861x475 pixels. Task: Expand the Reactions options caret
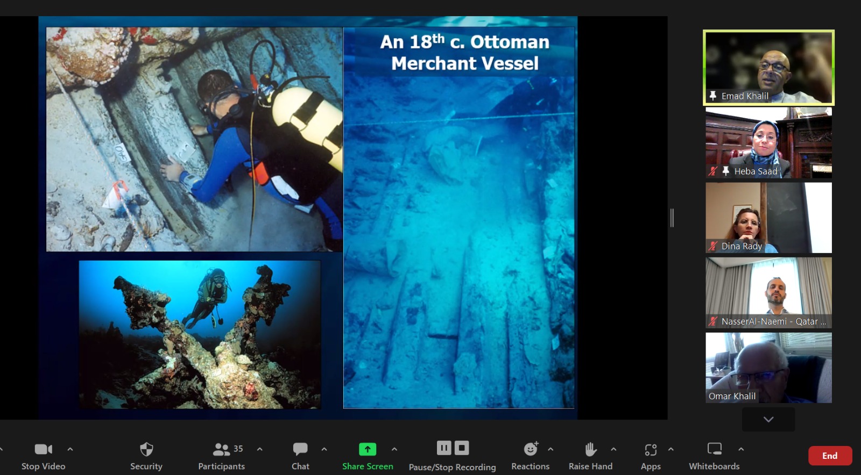coord(551,449)
